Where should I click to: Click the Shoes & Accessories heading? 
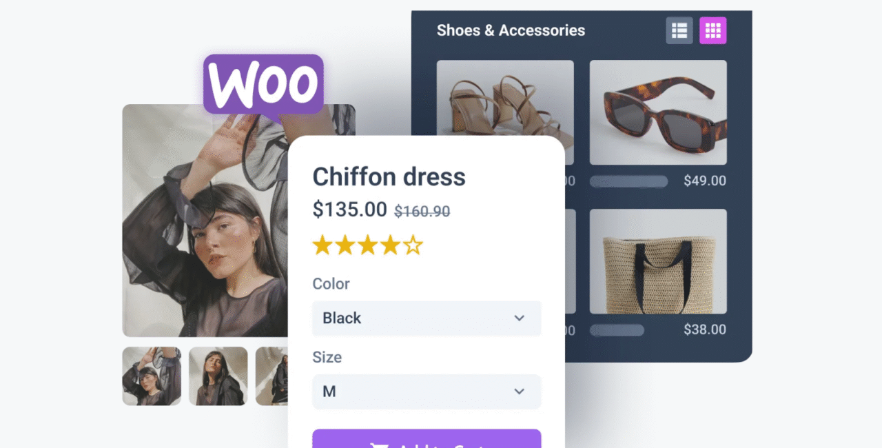click(511, 30)
